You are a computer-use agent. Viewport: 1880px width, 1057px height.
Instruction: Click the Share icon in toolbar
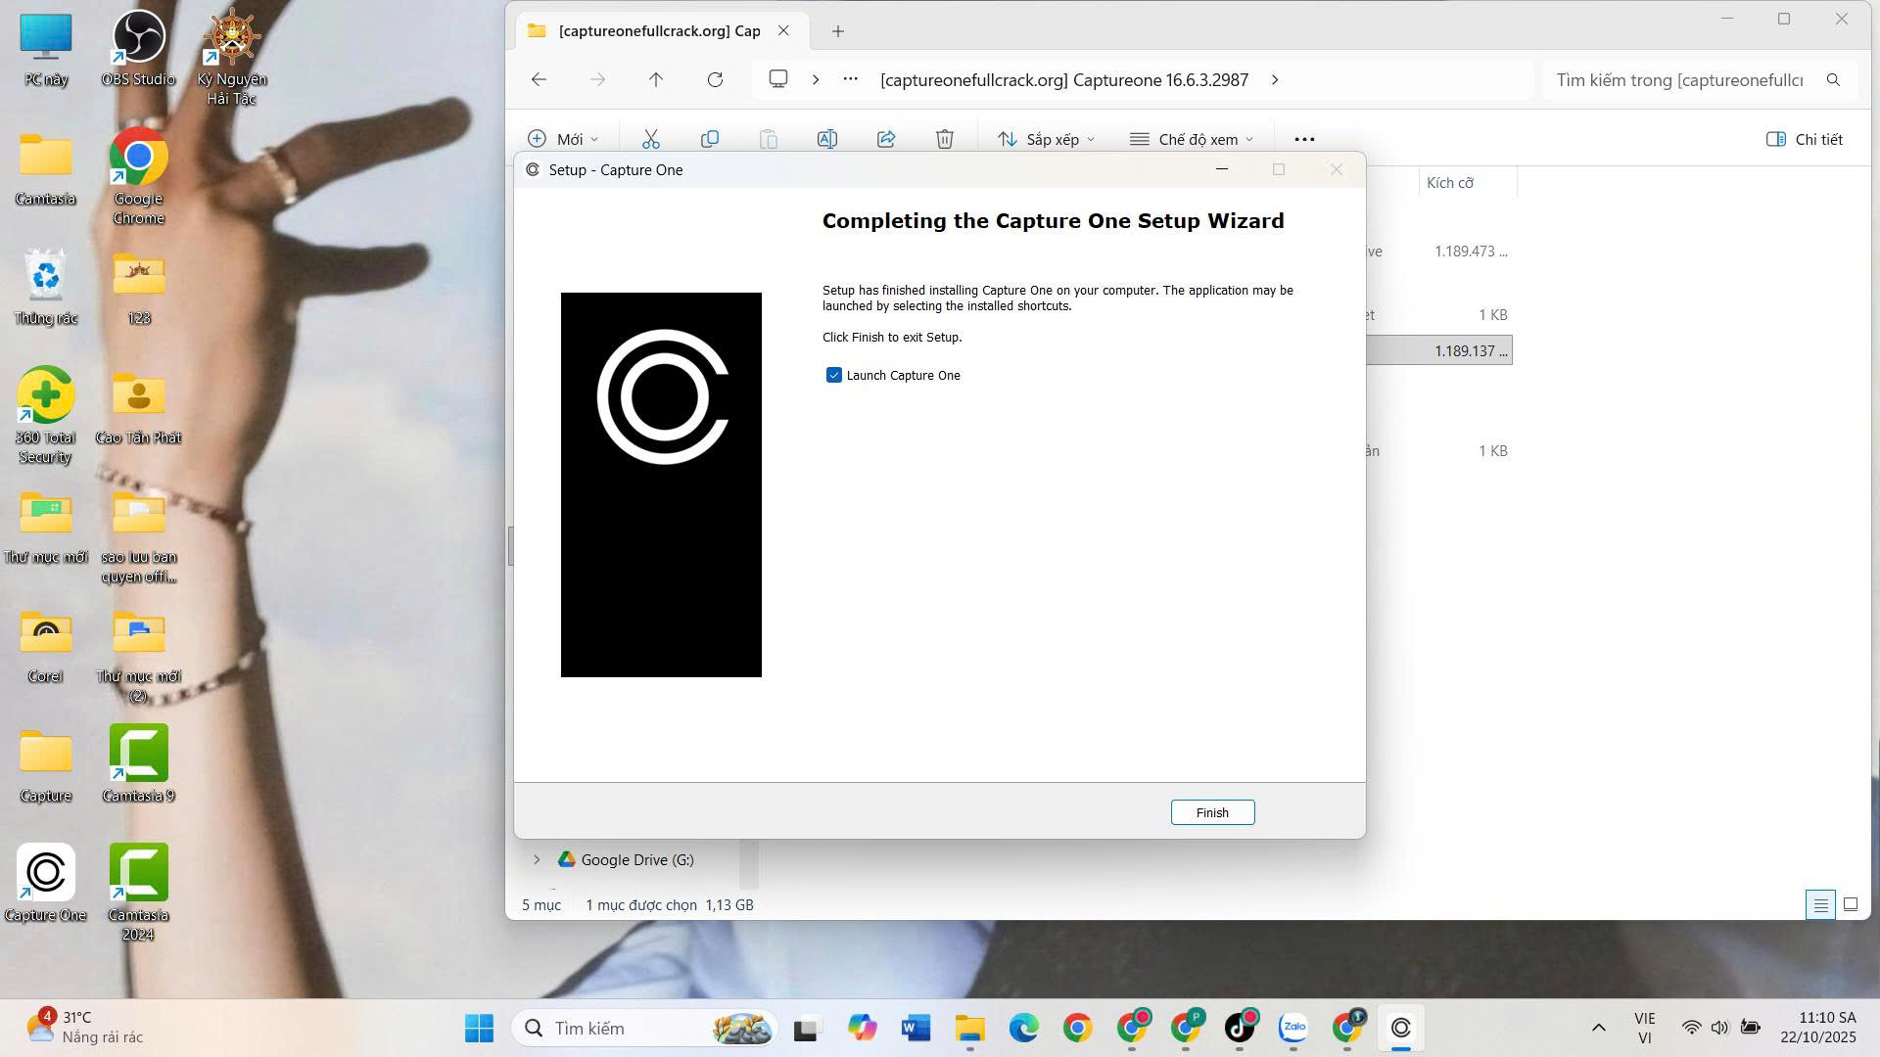click(x=886, y=139)
